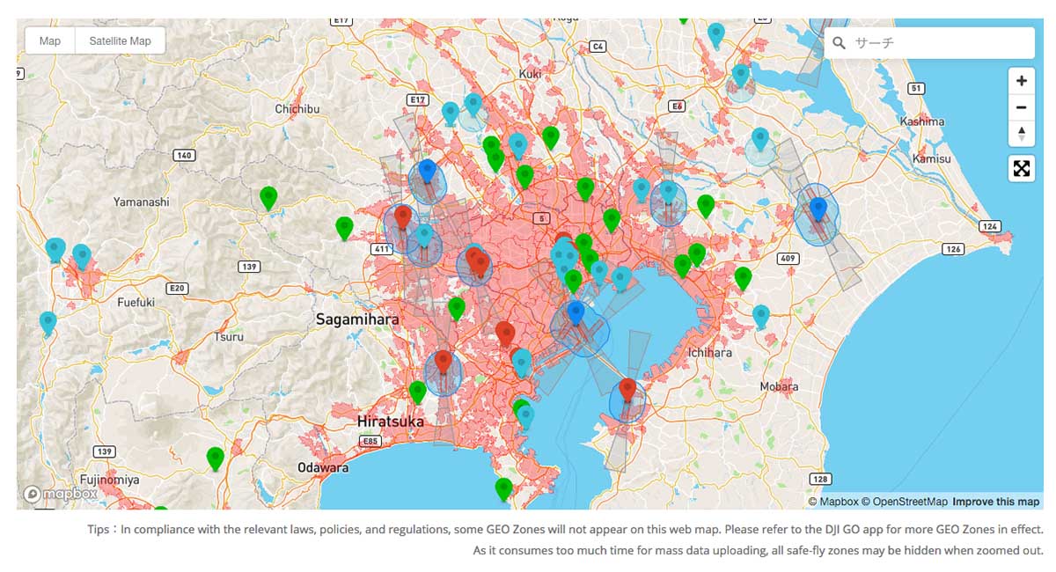Screen dimensions: 1056x572
Task: Select teal marker southwest of Fuefuki
Action: [x=48, y=322]
